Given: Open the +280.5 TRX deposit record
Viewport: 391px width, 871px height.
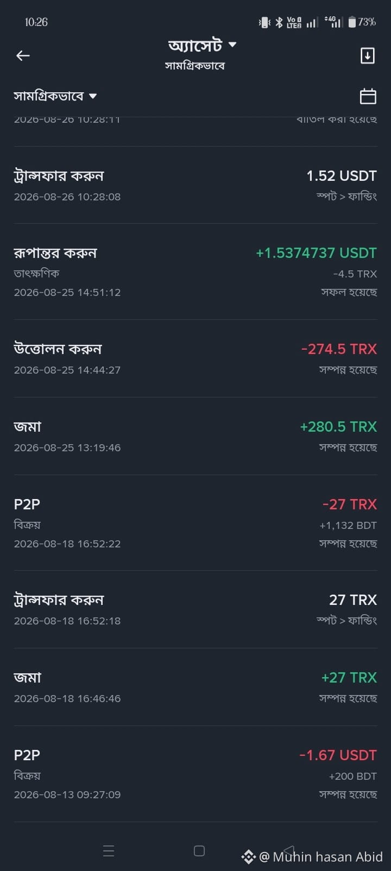Looking at the screenshot, I should pos(195,436).
